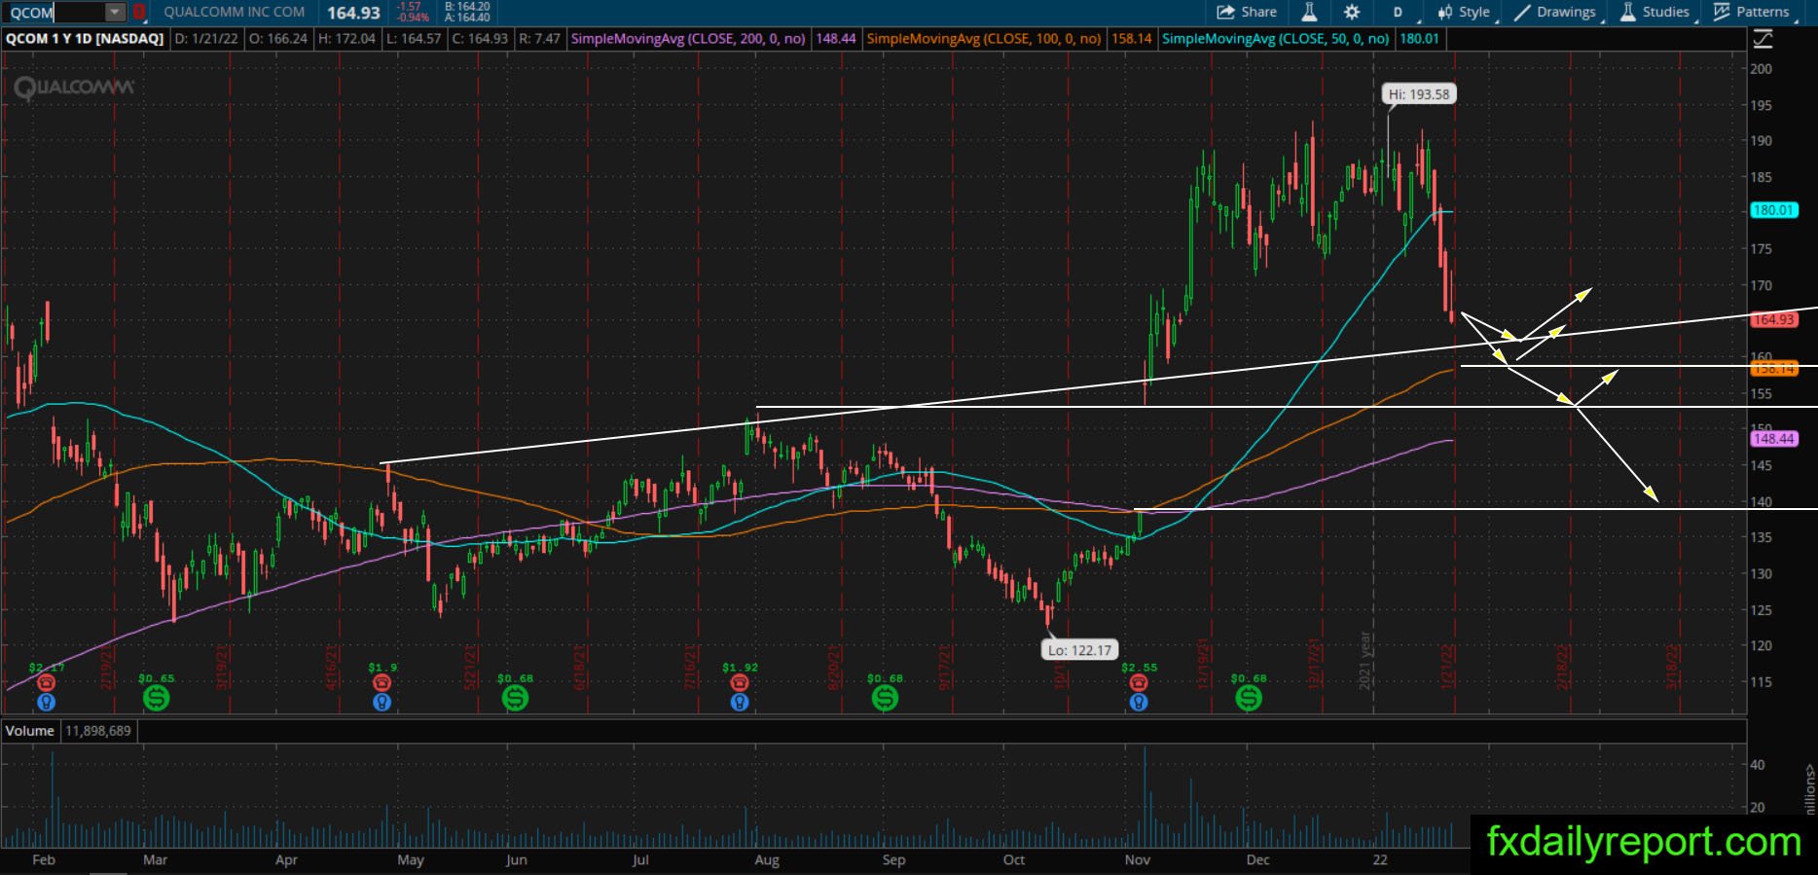Click the 'R: 7.47' range value
This screenshot has width=1818, height=875.
point(540,39)
